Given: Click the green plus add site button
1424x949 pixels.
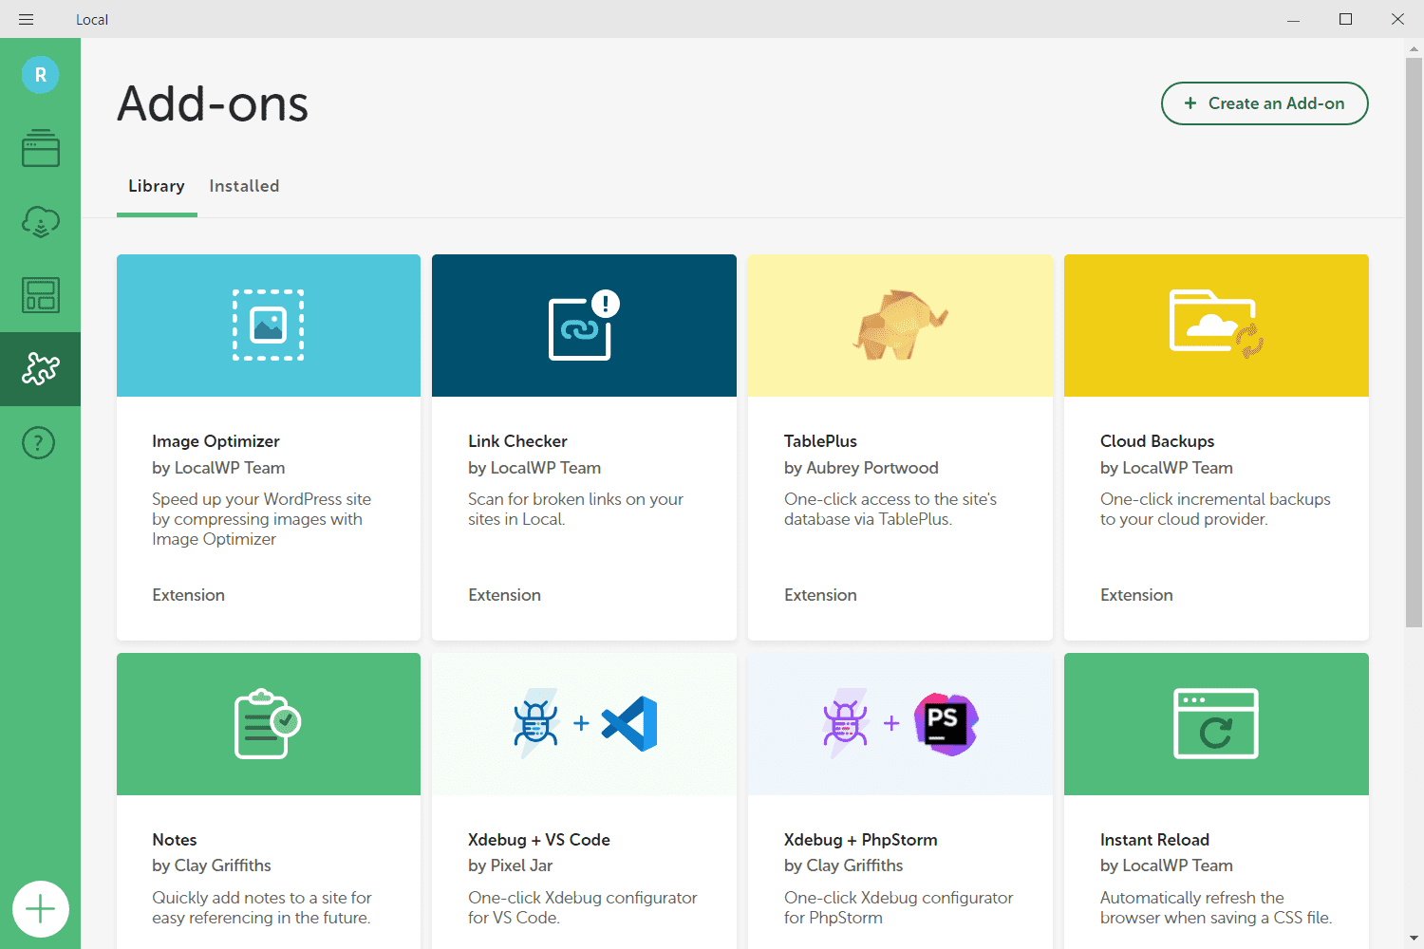Looking at the screenshot, I should [40, 909].
